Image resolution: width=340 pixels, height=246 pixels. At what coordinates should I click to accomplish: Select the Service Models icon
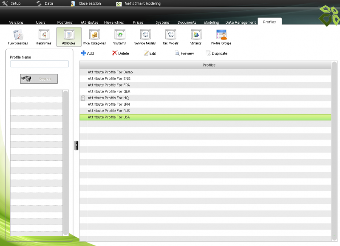coord(145,37)
